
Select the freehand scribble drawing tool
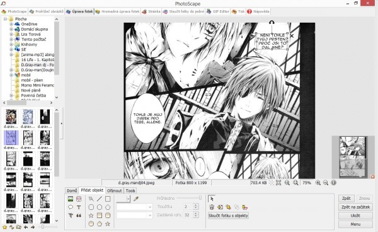(x=91, y=199)
